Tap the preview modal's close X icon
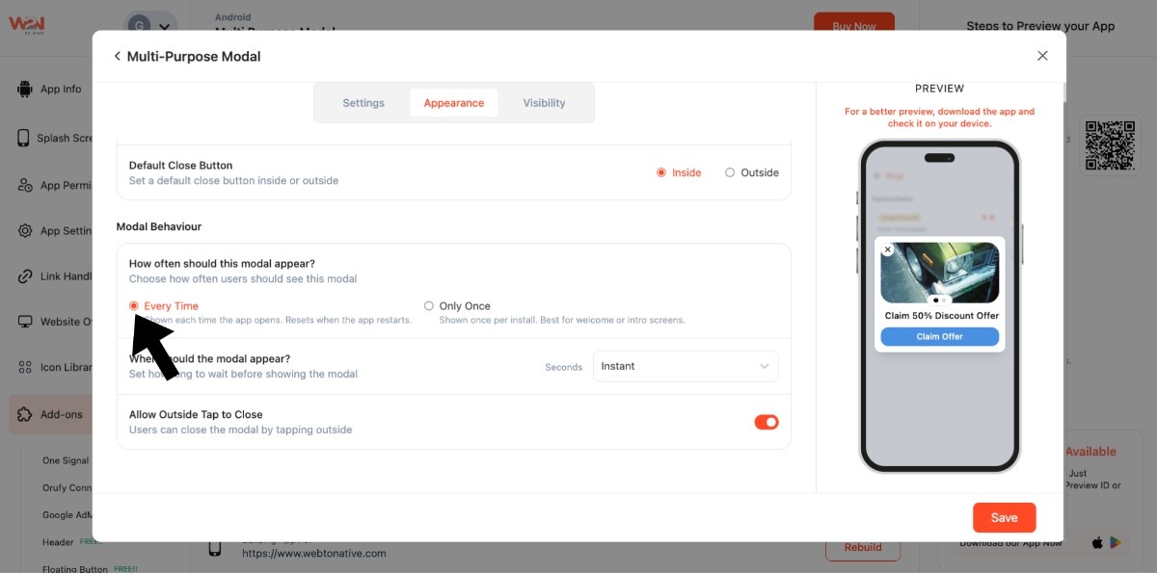Image resolution: width=1157 pixels, height=574 pixels. coord(888,249)
